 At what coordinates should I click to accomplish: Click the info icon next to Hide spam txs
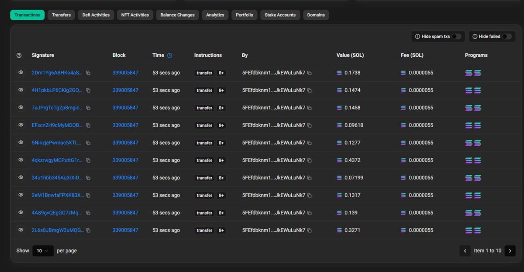[418, 37]
